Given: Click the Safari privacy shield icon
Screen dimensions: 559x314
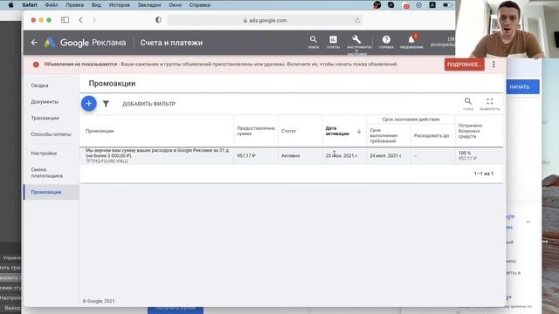Looking at the screenshot, I should [x=158, y=20].
